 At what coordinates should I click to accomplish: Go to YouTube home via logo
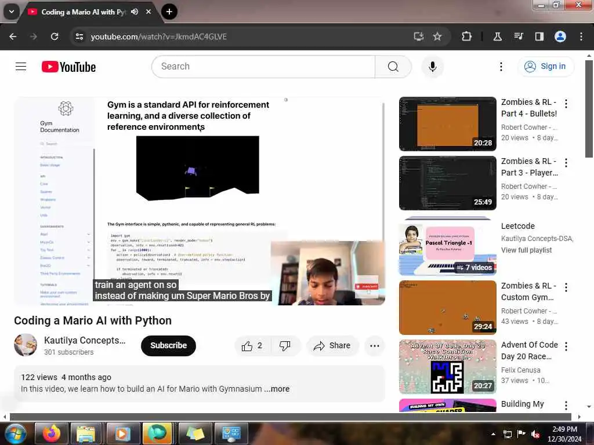point(68,67)
